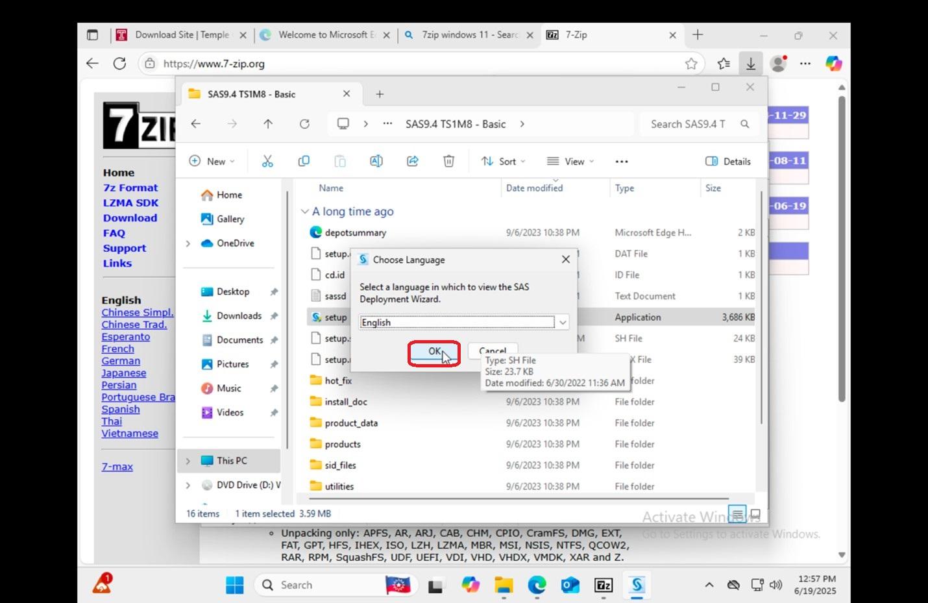Expand the breadcrumb chevron after SAS9.4 TS1M8 - Basic
Image resolution: width=928 pixels, height=603 pixels.
click(x=522, y=124)
